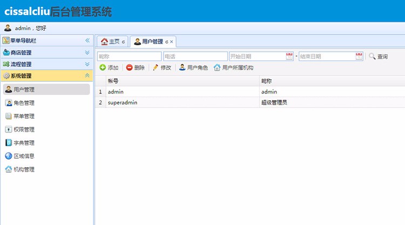405x225 pixels.
Task: Click the 字典管理 book icon
Action: click(x=9, y=142)
